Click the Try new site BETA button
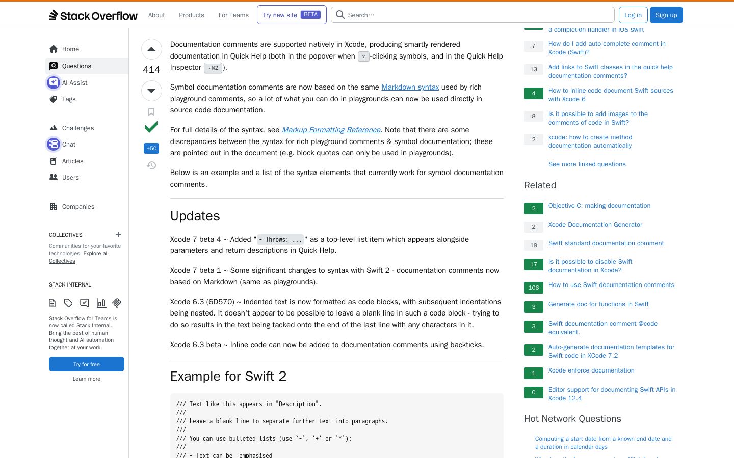Image resolution: width=734 pixels, height=458 pixels. coord(292,15)
